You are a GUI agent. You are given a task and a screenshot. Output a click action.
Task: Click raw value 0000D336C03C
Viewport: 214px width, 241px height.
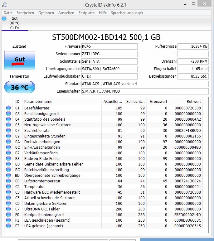[x=187, y=220]
